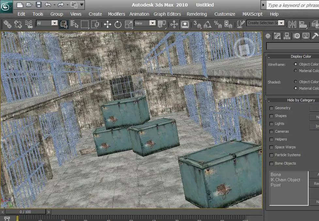Open the 3ds Max application button
Screen dimensions: 319x221
pyautogui.click(x=6, y=7)
